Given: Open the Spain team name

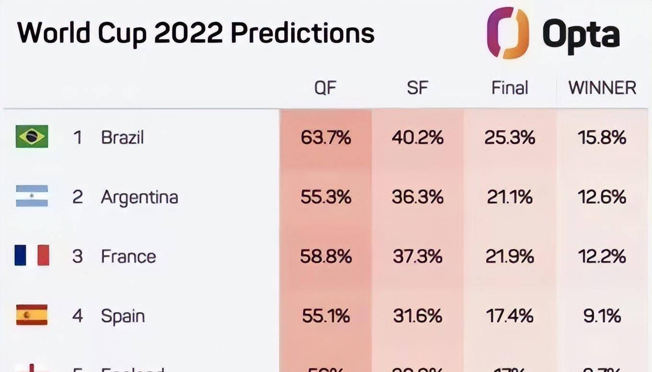Looking at the screenshot, I should (123, 316).
